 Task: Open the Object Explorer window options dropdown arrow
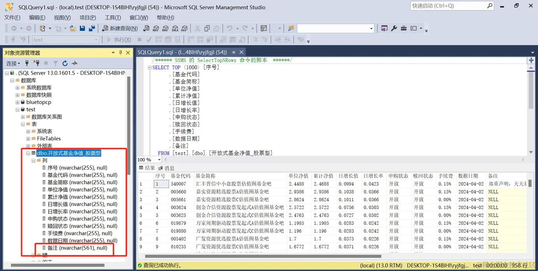pos(113,53)
